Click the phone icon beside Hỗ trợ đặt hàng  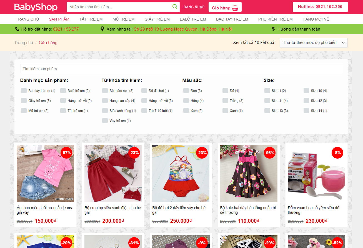(x=17, y=29)
